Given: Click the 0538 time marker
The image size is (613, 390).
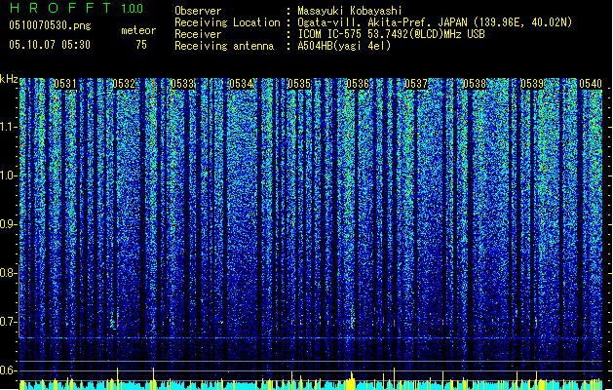Looking at the screenshot, I should (x=475, y=84).
